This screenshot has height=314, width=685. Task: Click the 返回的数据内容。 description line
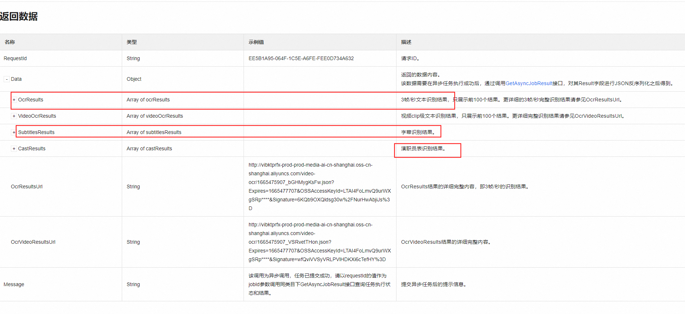pos(421,75)
